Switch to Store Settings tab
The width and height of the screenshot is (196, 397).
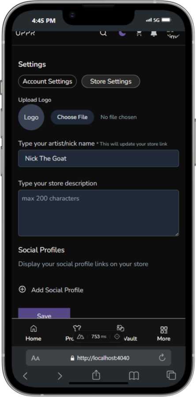pos(111,81)
